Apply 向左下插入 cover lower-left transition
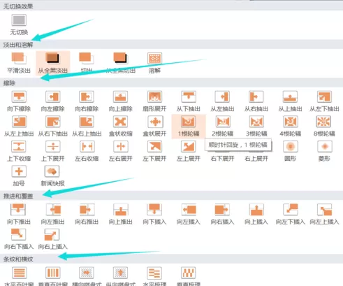Image resolution: width=343 pixels, height=286 pixels. [290, 214]
